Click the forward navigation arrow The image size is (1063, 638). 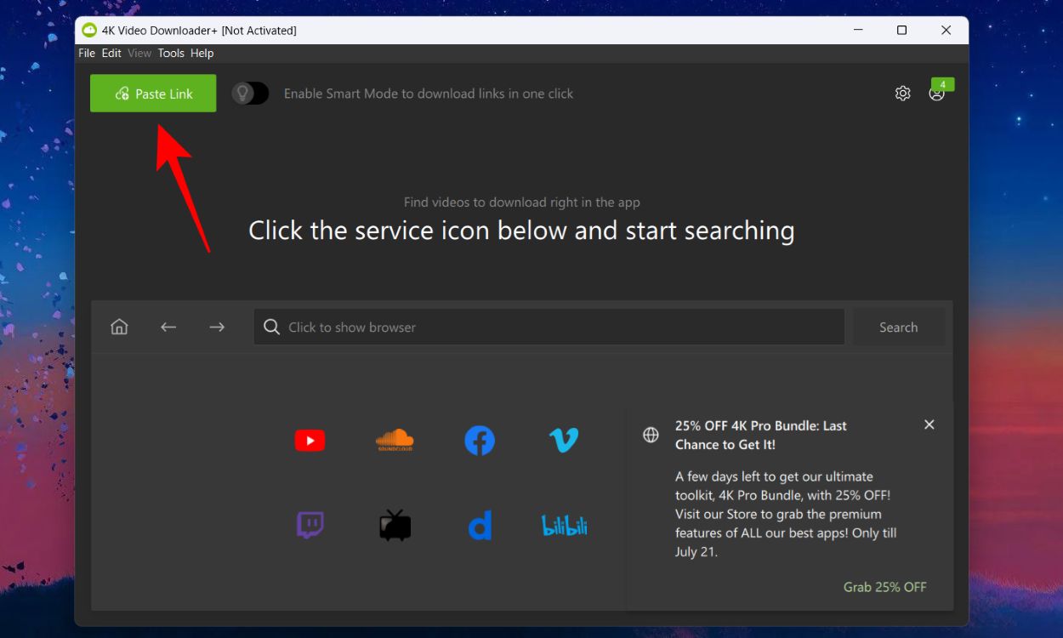click(x=216, y=326)
